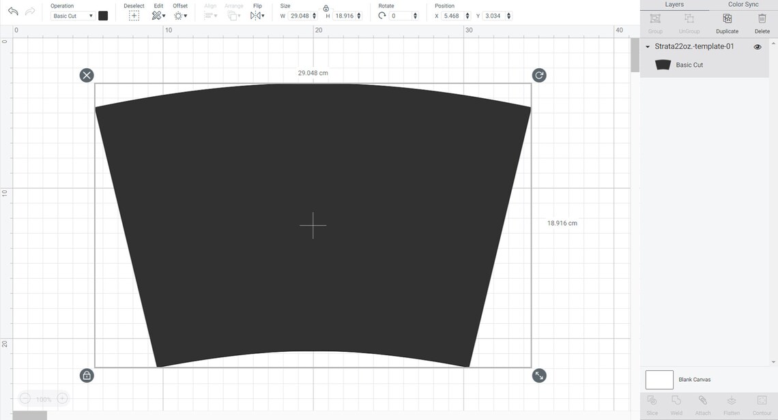Click the 100% zoom indicator
Viewport: 778px width, 420px height.
pos(42,399)
